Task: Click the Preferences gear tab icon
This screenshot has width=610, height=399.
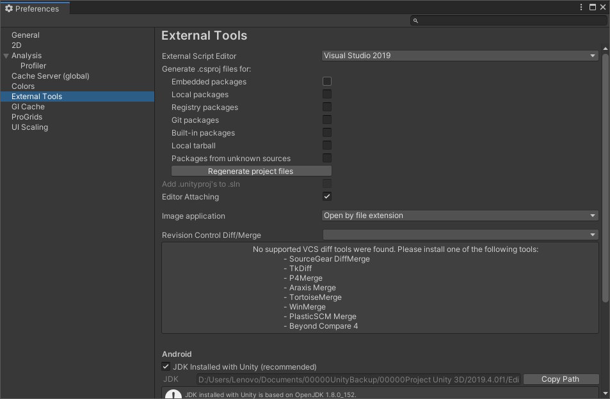Action: coord(9,8)
